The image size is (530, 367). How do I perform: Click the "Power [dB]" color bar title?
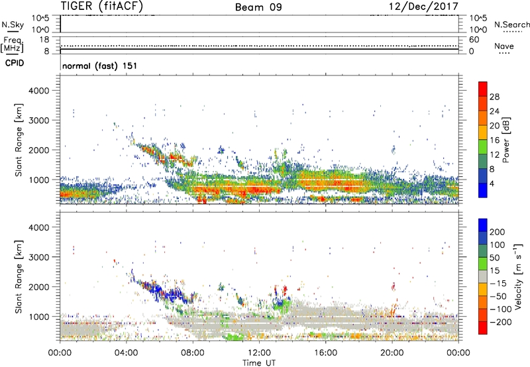tap(506, 140)
